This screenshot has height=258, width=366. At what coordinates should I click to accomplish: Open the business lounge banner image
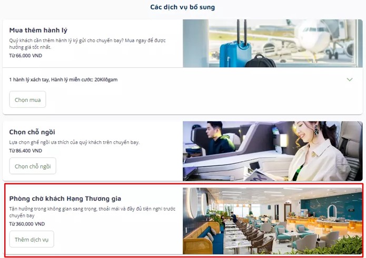[x=273, y=221]
